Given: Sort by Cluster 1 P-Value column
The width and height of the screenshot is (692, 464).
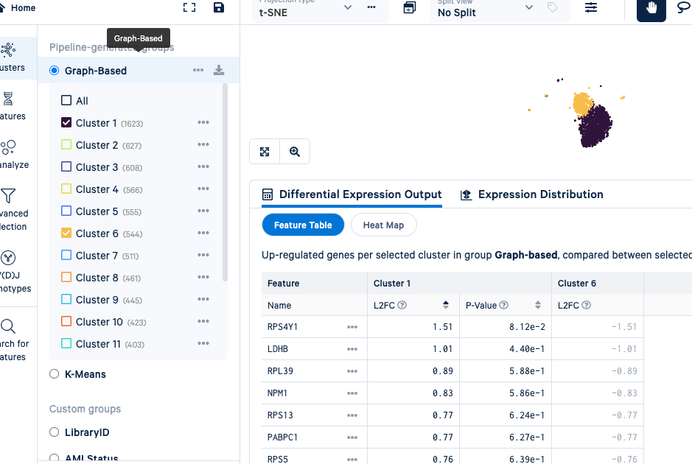Looking at the screenshot, I should pos(538,305).
